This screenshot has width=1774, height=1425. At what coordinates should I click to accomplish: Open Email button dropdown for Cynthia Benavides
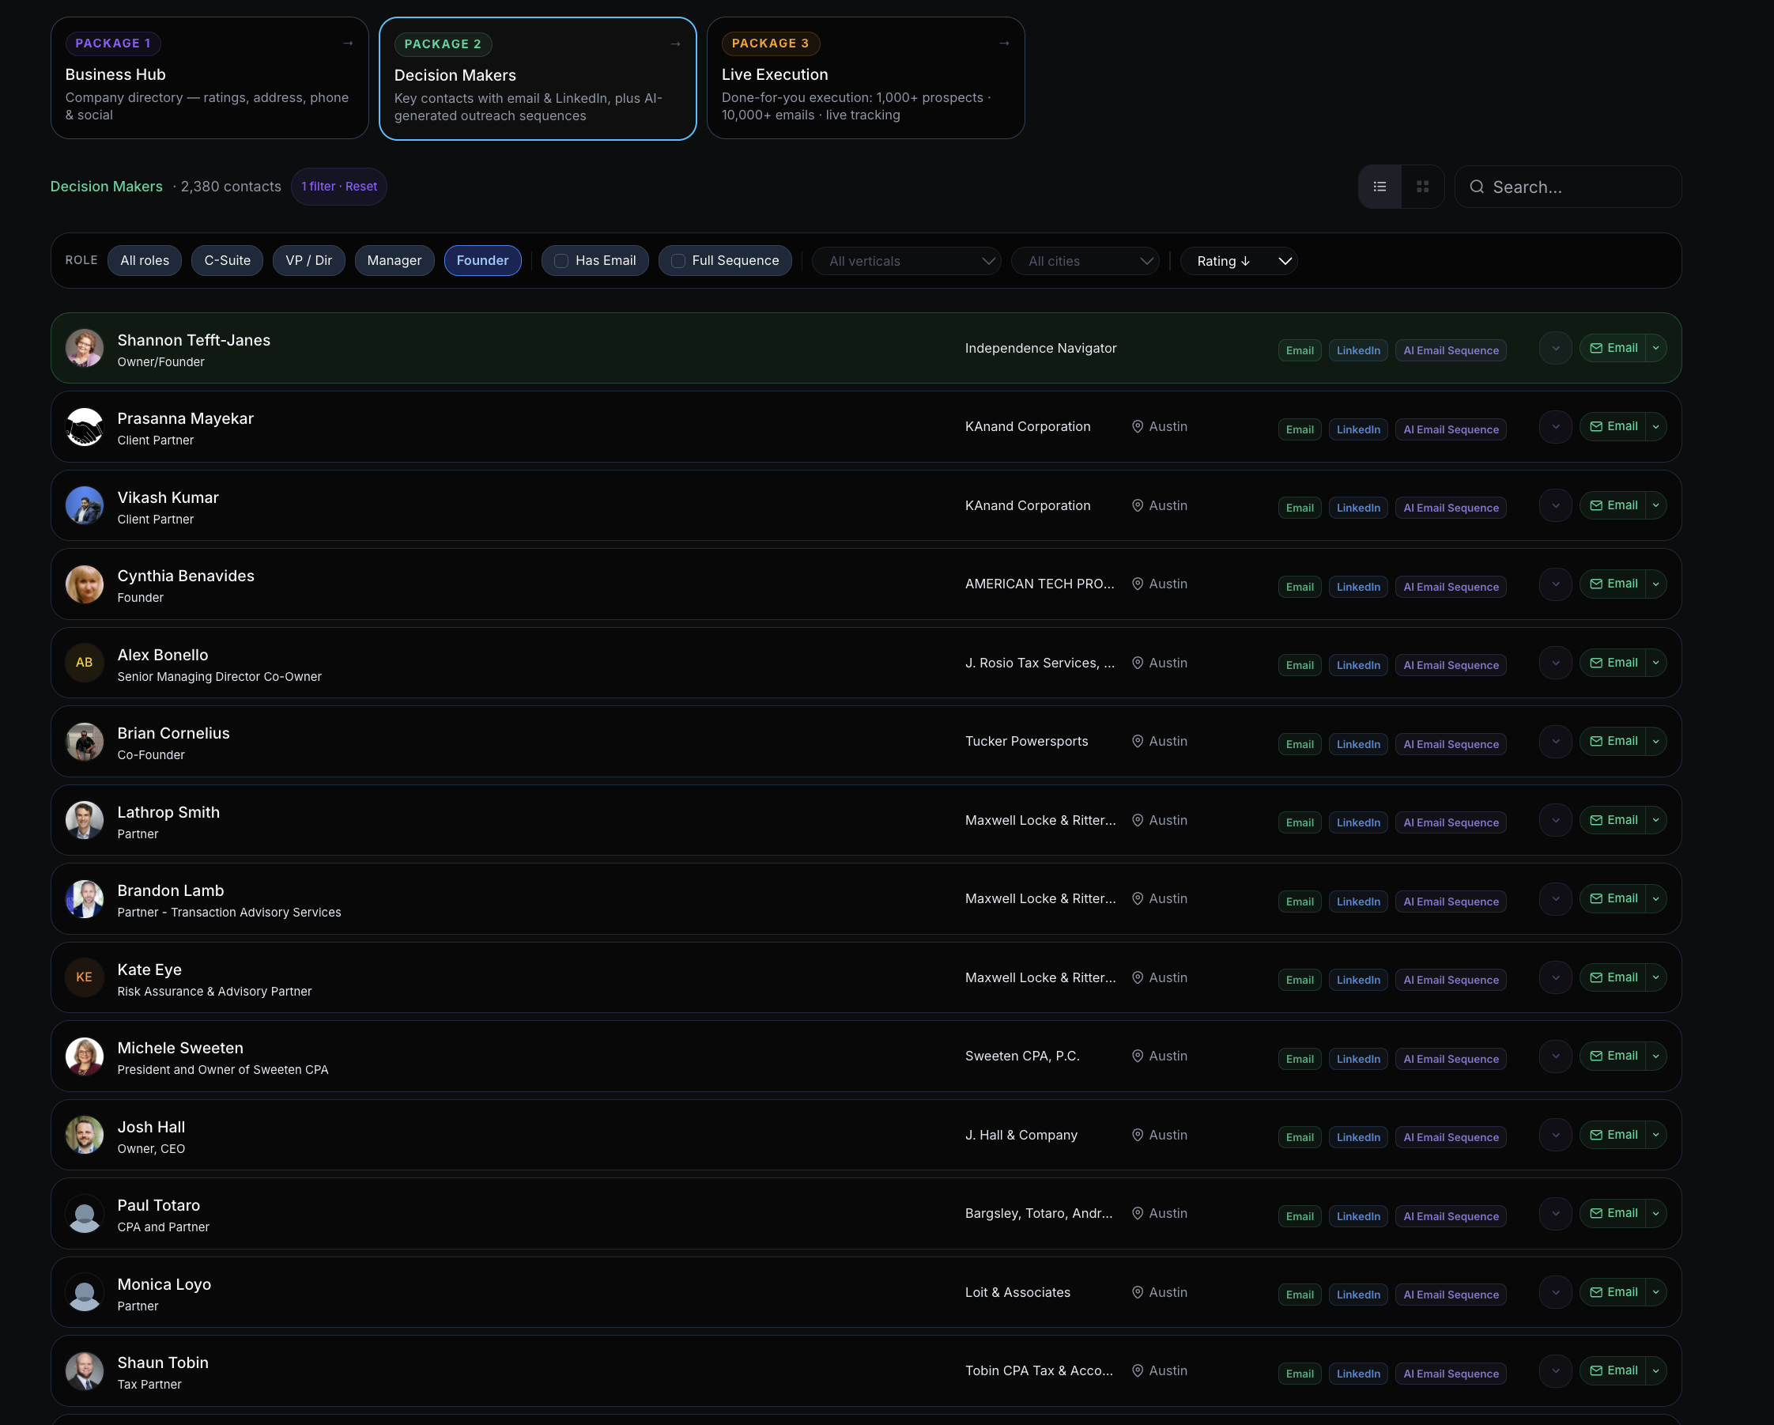coord(1655,584)
